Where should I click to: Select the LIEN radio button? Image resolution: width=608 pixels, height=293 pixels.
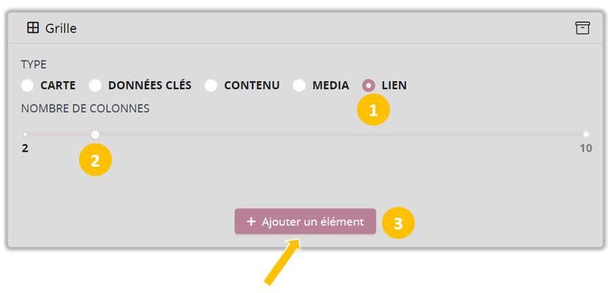pos(369,85)
